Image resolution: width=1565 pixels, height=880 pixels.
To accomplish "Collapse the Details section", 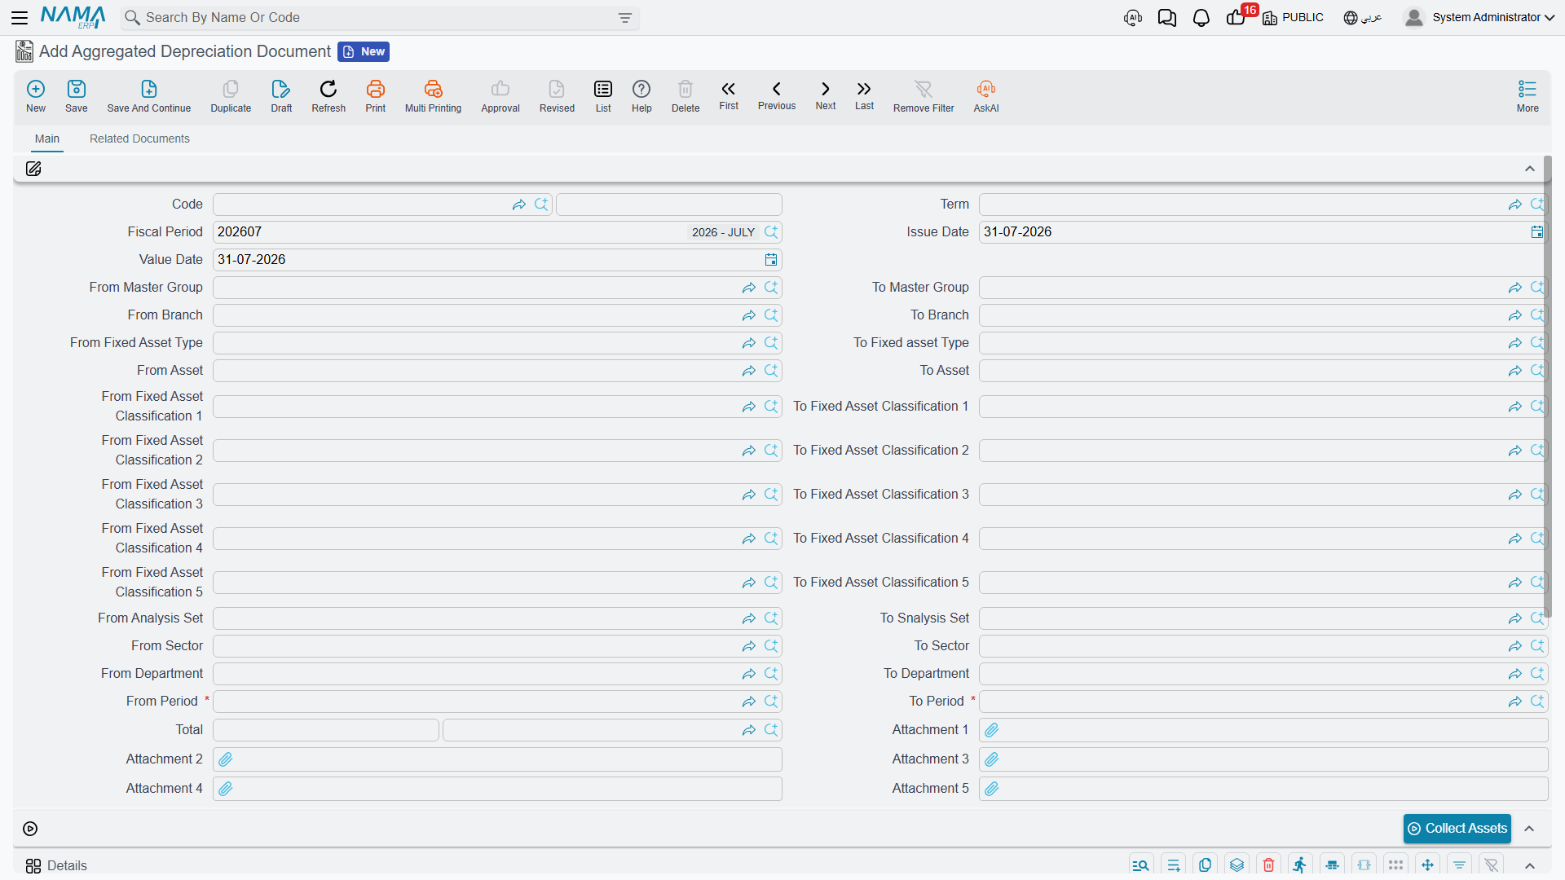I will click(x=1530, y=865).
